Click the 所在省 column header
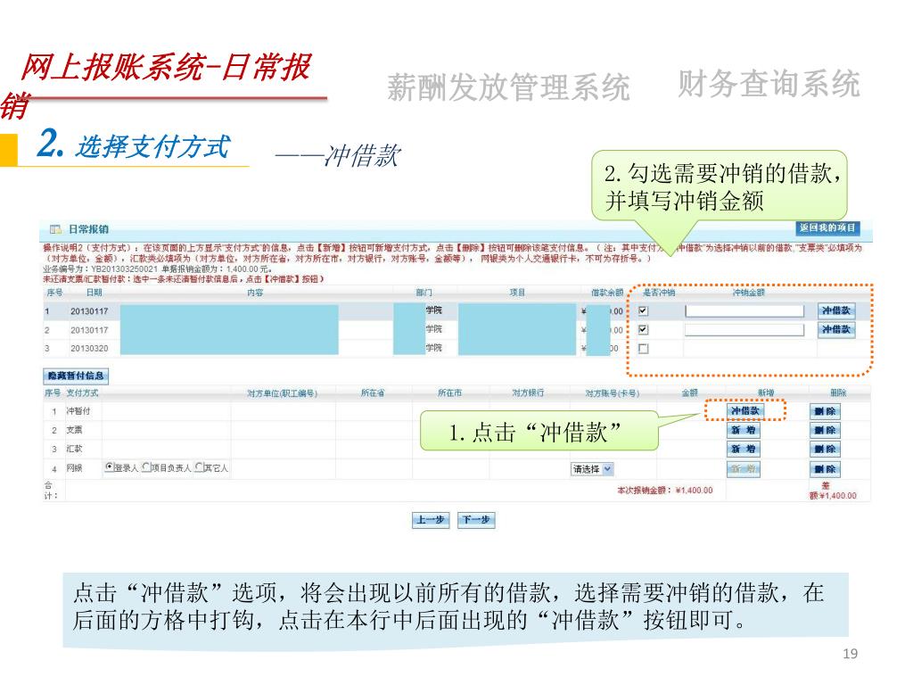The image size is (913, 685). pos(373,393)
